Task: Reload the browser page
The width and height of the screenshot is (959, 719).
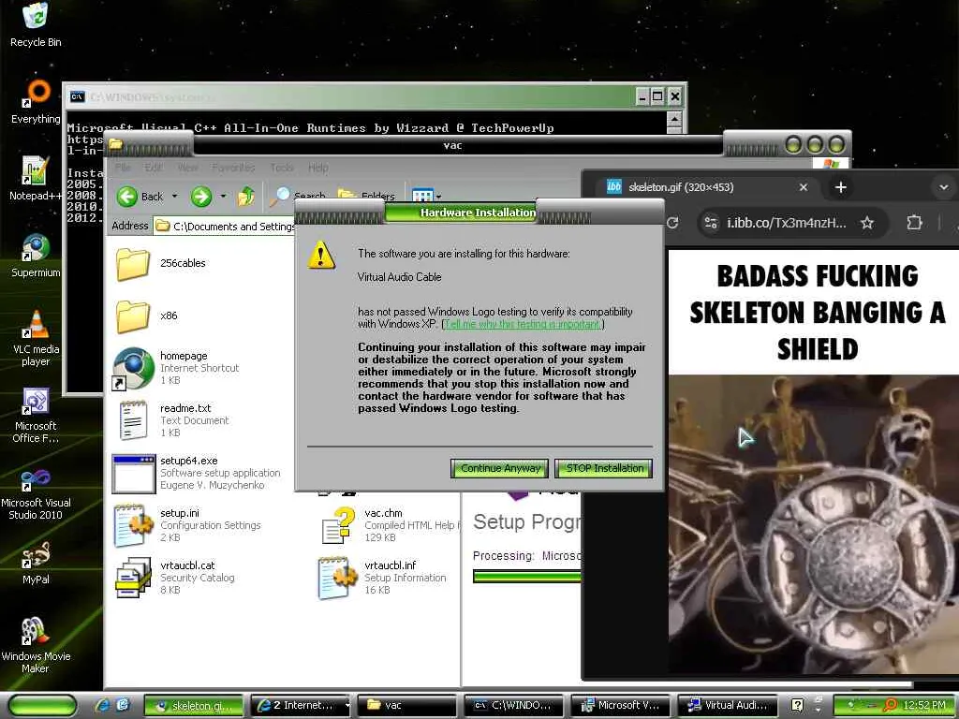Action: (672, 223)
